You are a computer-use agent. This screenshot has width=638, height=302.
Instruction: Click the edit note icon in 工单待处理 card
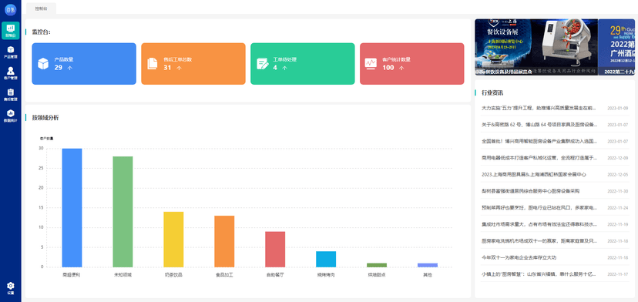263,64
